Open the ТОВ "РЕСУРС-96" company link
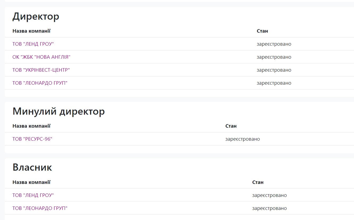 (32, 139)
